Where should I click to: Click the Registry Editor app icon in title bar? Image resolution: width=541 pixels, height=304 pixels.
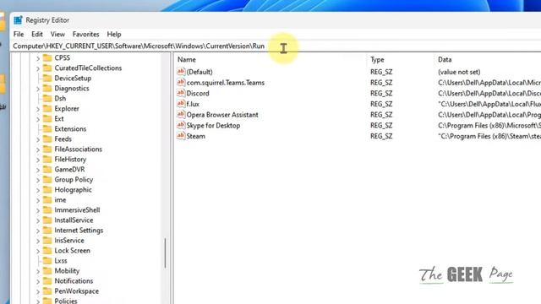(18, 20)
